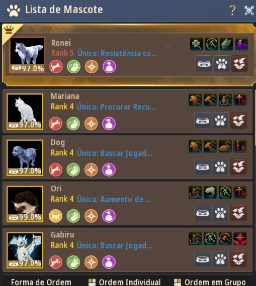Toggle Ronei's green hand gathering button
Viewport: 256px width, 286px height.
74,67
